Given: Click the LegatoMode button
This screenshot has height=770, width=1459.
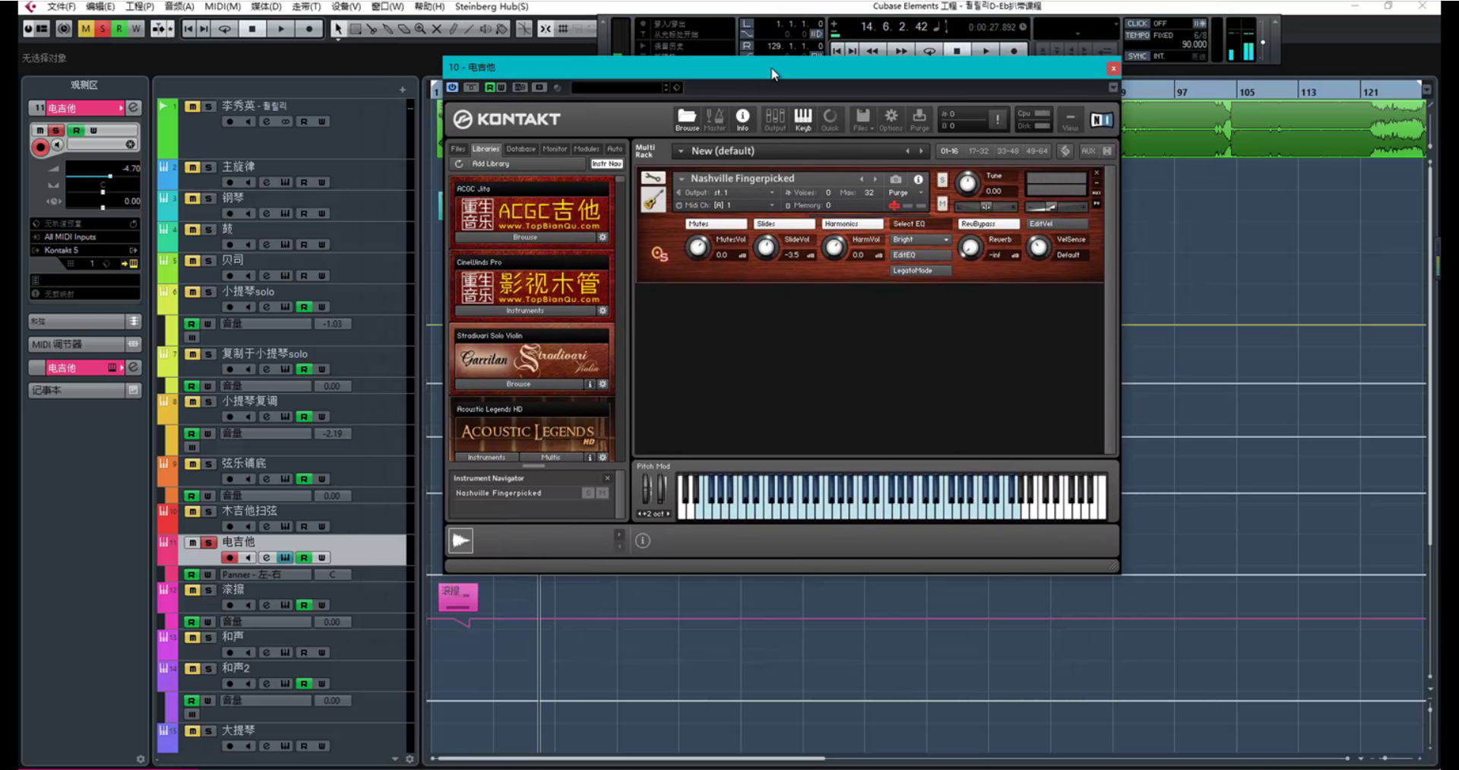Looking at the screenshot, I should (920, 271).
